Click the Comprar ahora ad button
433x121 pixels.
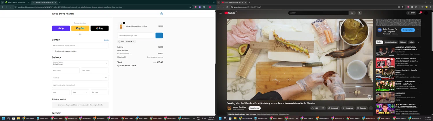coord(408,30)
